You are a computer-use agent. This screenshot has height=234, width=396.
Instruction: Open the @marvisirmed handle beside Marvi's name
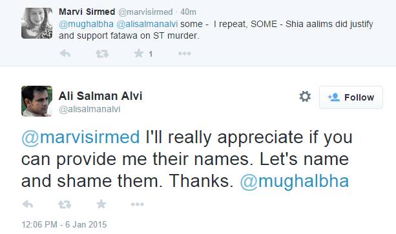(x=145, y=12)
